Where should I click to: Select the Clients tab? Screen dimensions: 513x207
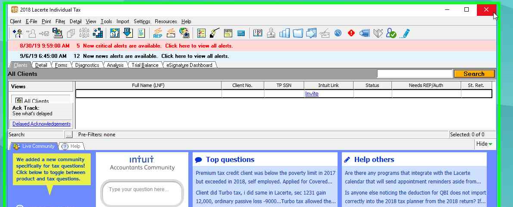coord(20,65)
